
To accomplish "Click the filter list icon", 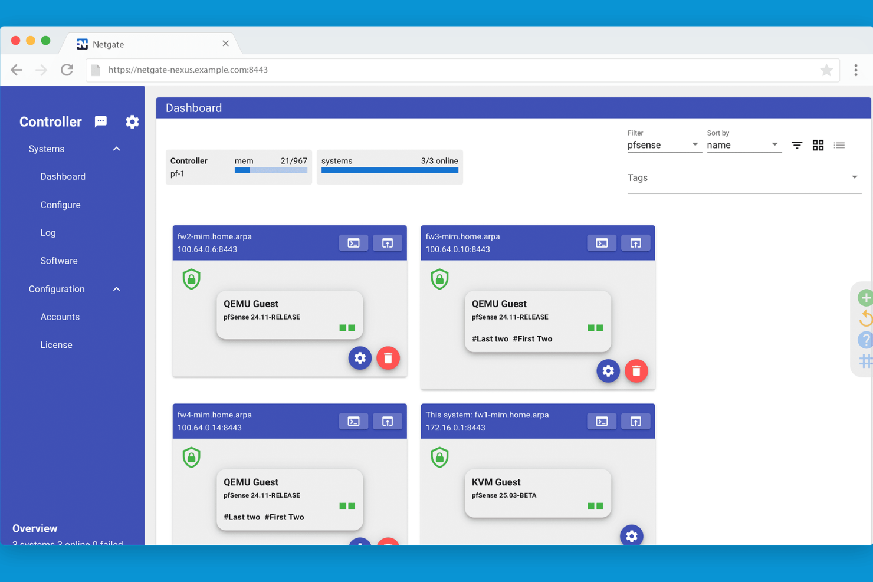I will pos(797,145).
